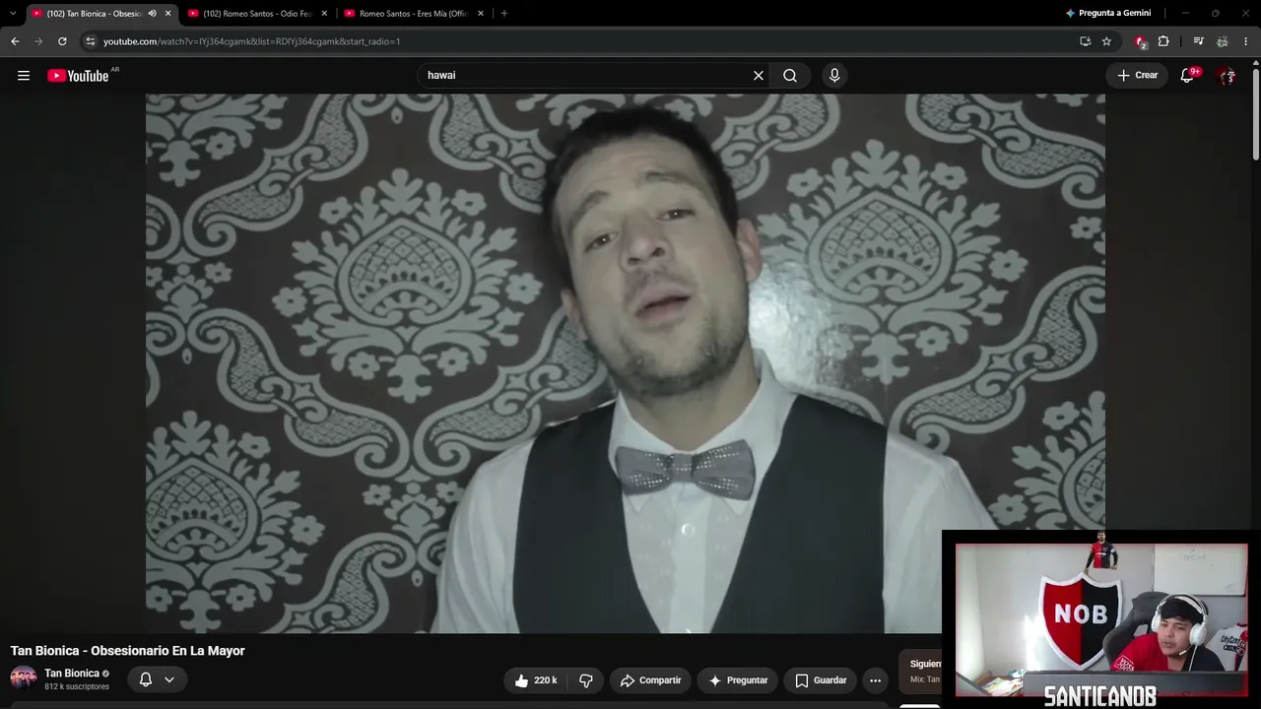1261x709 pixels.
Task: Click the video title Obsesionario En La Mayor
Action: (x=128, y=651)
